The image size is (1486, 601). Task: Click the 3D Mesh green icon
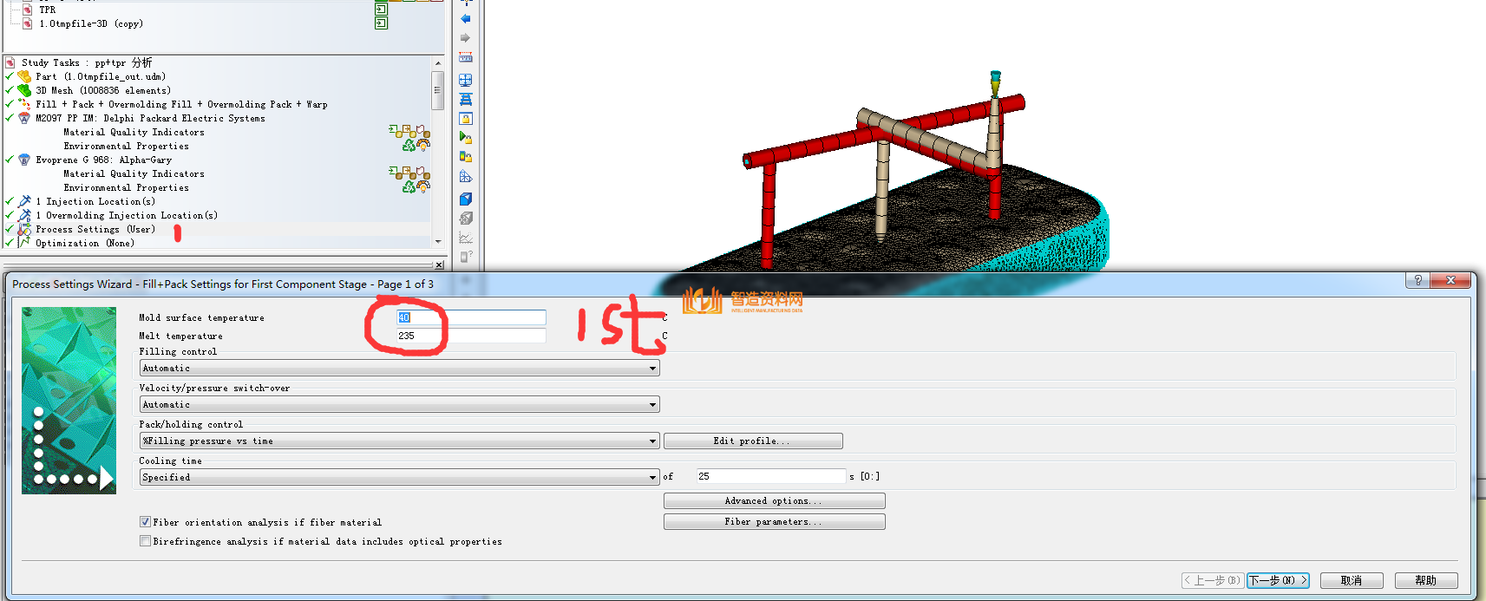tap(24, 90)
